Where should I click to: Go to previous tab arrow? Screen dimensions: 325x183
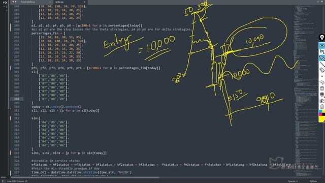tap(13, 2)
